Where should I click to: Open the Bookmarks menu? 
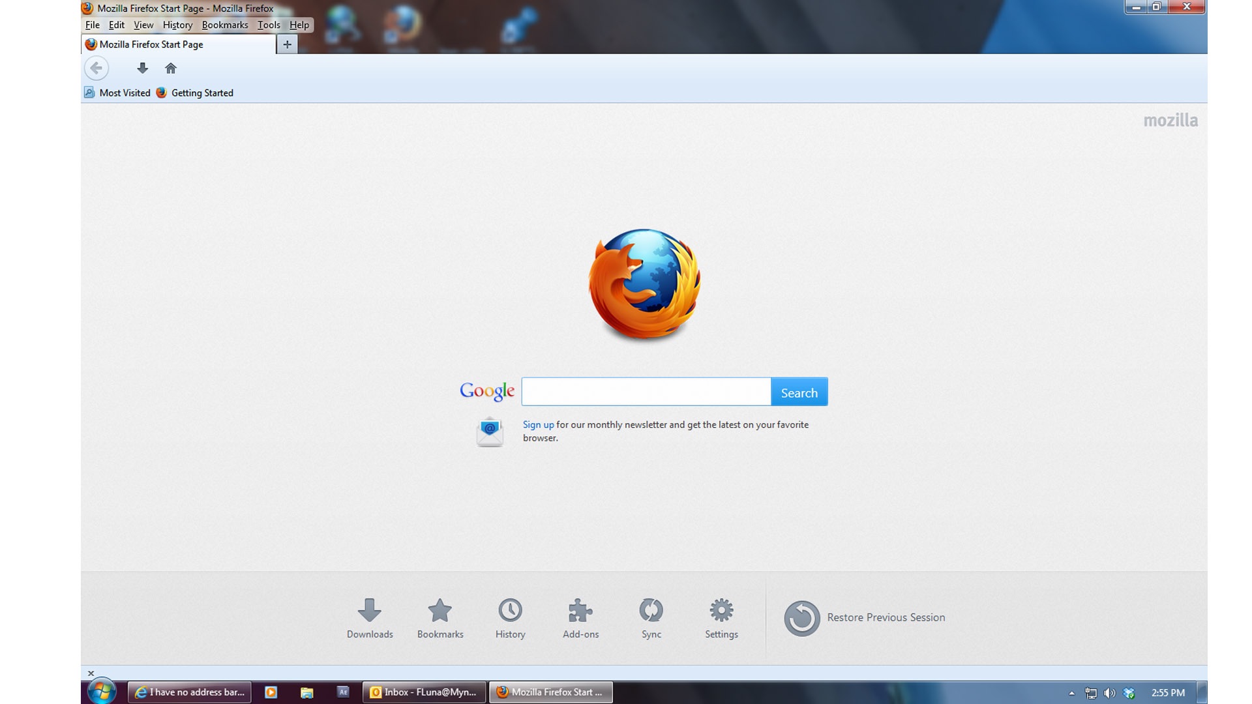(x=224, y=25)
